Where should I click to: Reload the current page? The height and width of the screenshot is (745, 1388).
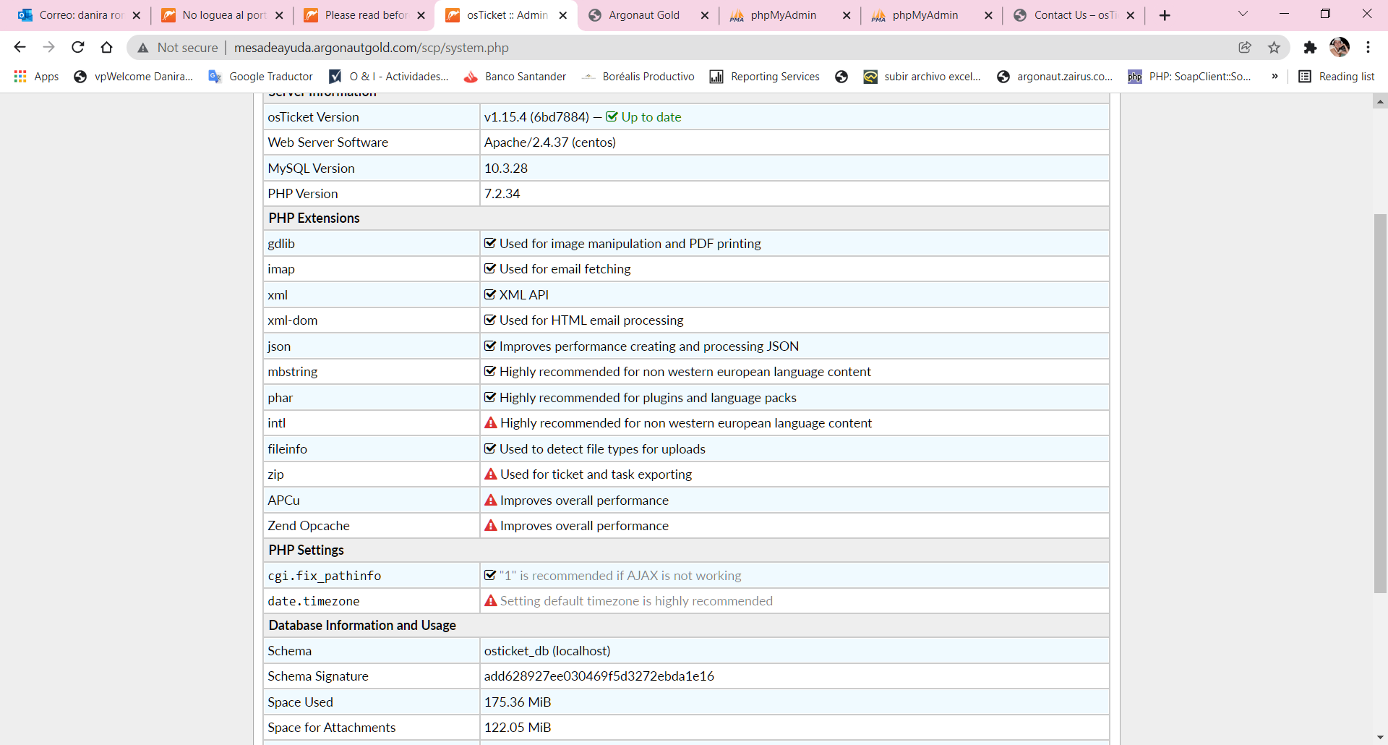point(78,47)
